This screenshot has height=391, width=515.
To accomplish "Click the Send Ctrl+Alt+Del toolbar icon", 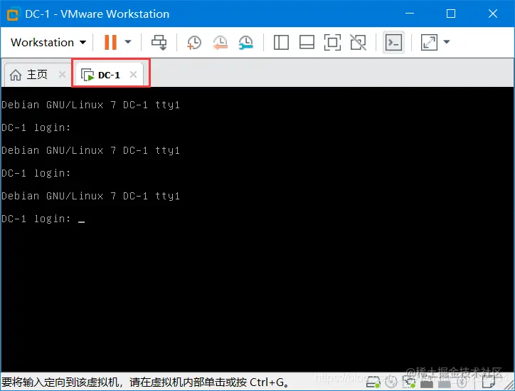I will [x=159, y=43].
